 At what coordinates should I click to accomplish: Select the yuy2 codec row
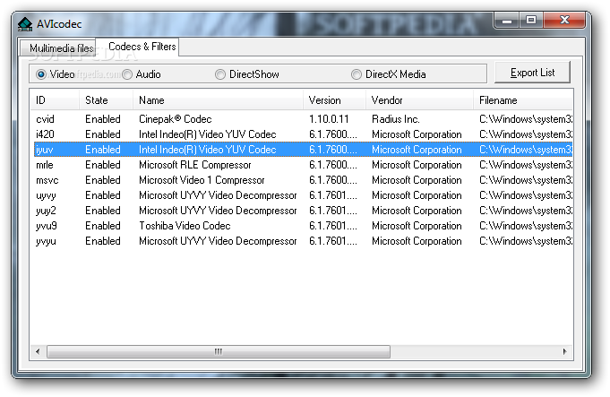303,211
